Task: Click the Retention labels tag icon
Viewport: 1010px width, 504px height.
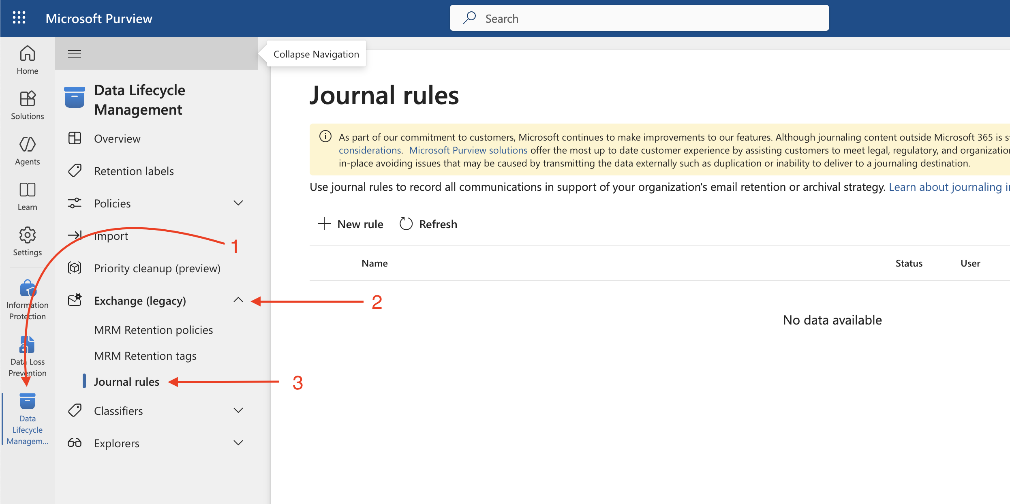Action: click(x=75, y=171)
